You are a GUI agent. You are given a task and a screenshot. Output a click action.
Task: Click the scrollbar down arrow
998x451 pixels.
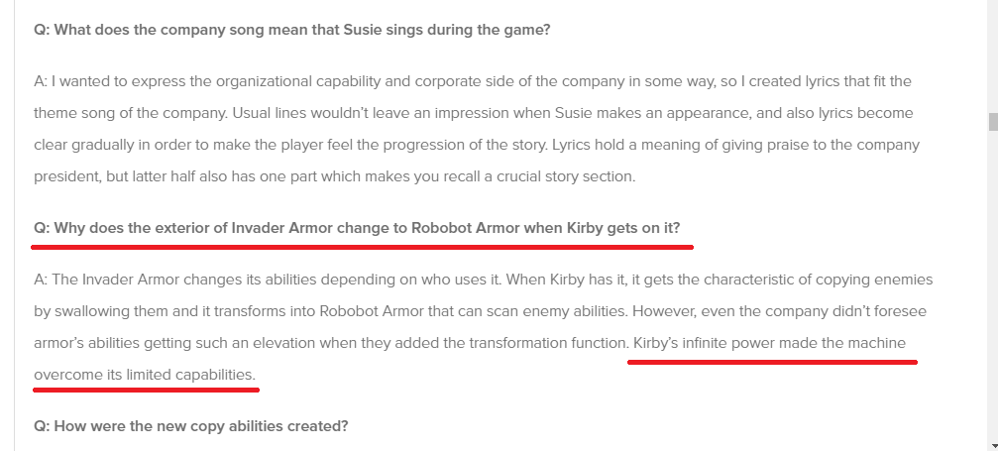point(993,445)
